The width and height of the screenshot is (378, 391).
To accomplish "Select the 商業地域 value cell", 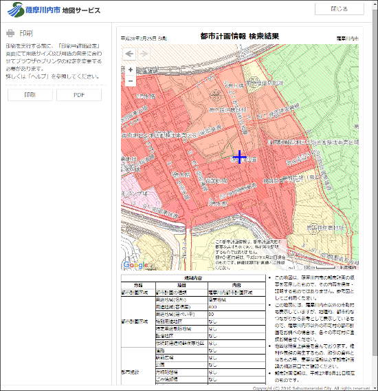I will pos(236,299).
